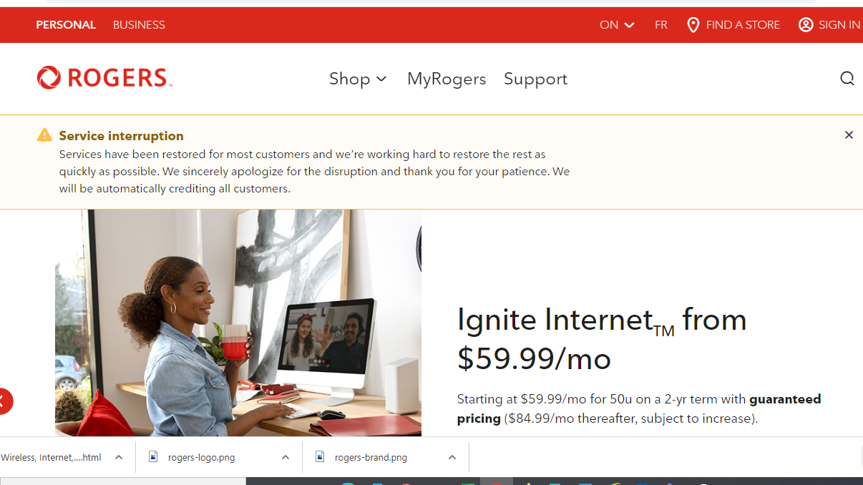This screenshot has height=485, width=863.
Task: Click the Find a Store location pin
Action: point(693,25)
